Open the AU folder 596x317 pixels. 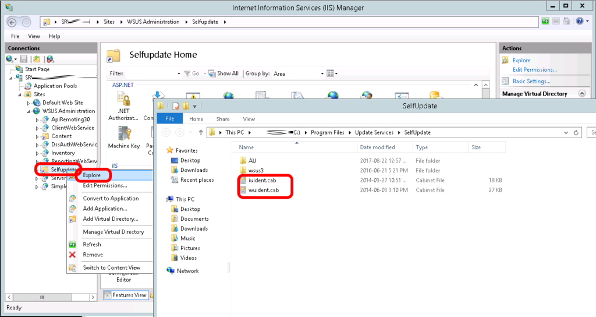click(x=252, y=160)
